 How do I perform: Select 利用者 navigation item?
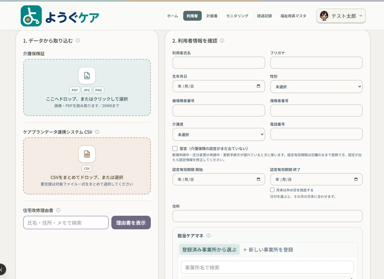tap(192, 16)
